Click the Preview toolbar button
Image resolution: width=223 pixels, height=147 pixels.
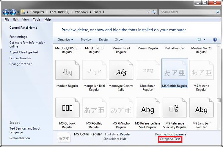[x=86, y=40]
